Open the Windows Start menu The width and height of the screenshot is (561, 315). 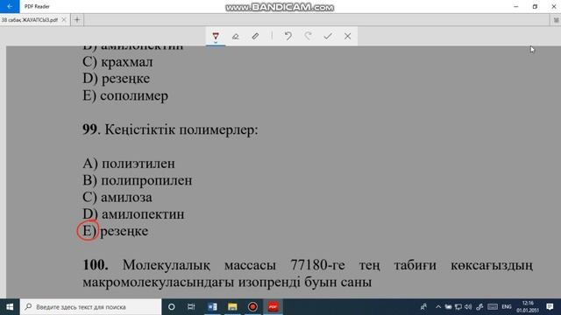tap(10, 307)
